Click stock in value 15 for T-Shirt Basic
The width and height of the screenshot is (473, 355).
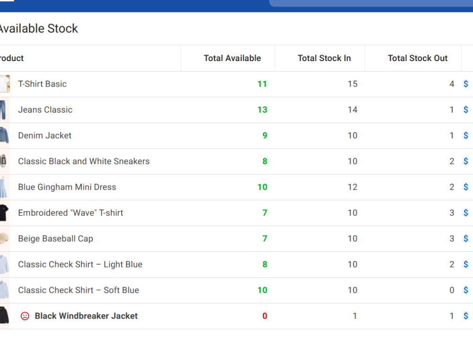point(352,84)
